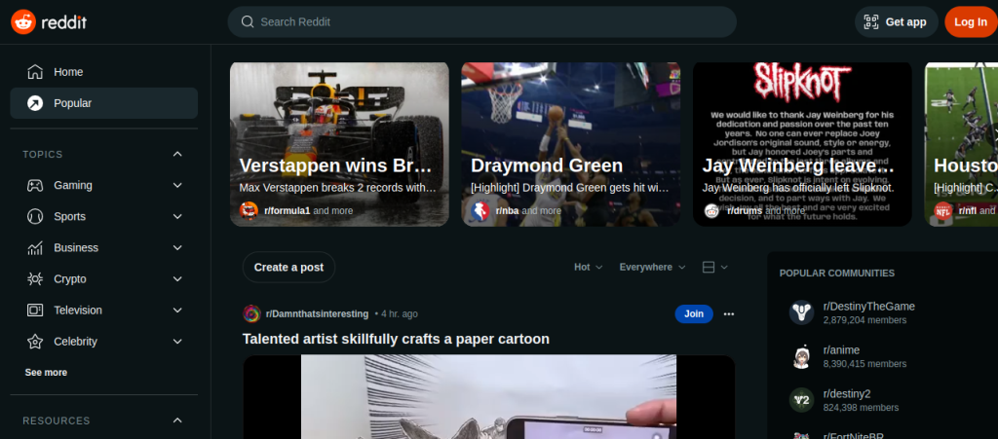Viewport: 998px width, 439px height.
Task: Click the r/Damnthatsinteresting subreddit avatar
Action: [x=251, y=313]
